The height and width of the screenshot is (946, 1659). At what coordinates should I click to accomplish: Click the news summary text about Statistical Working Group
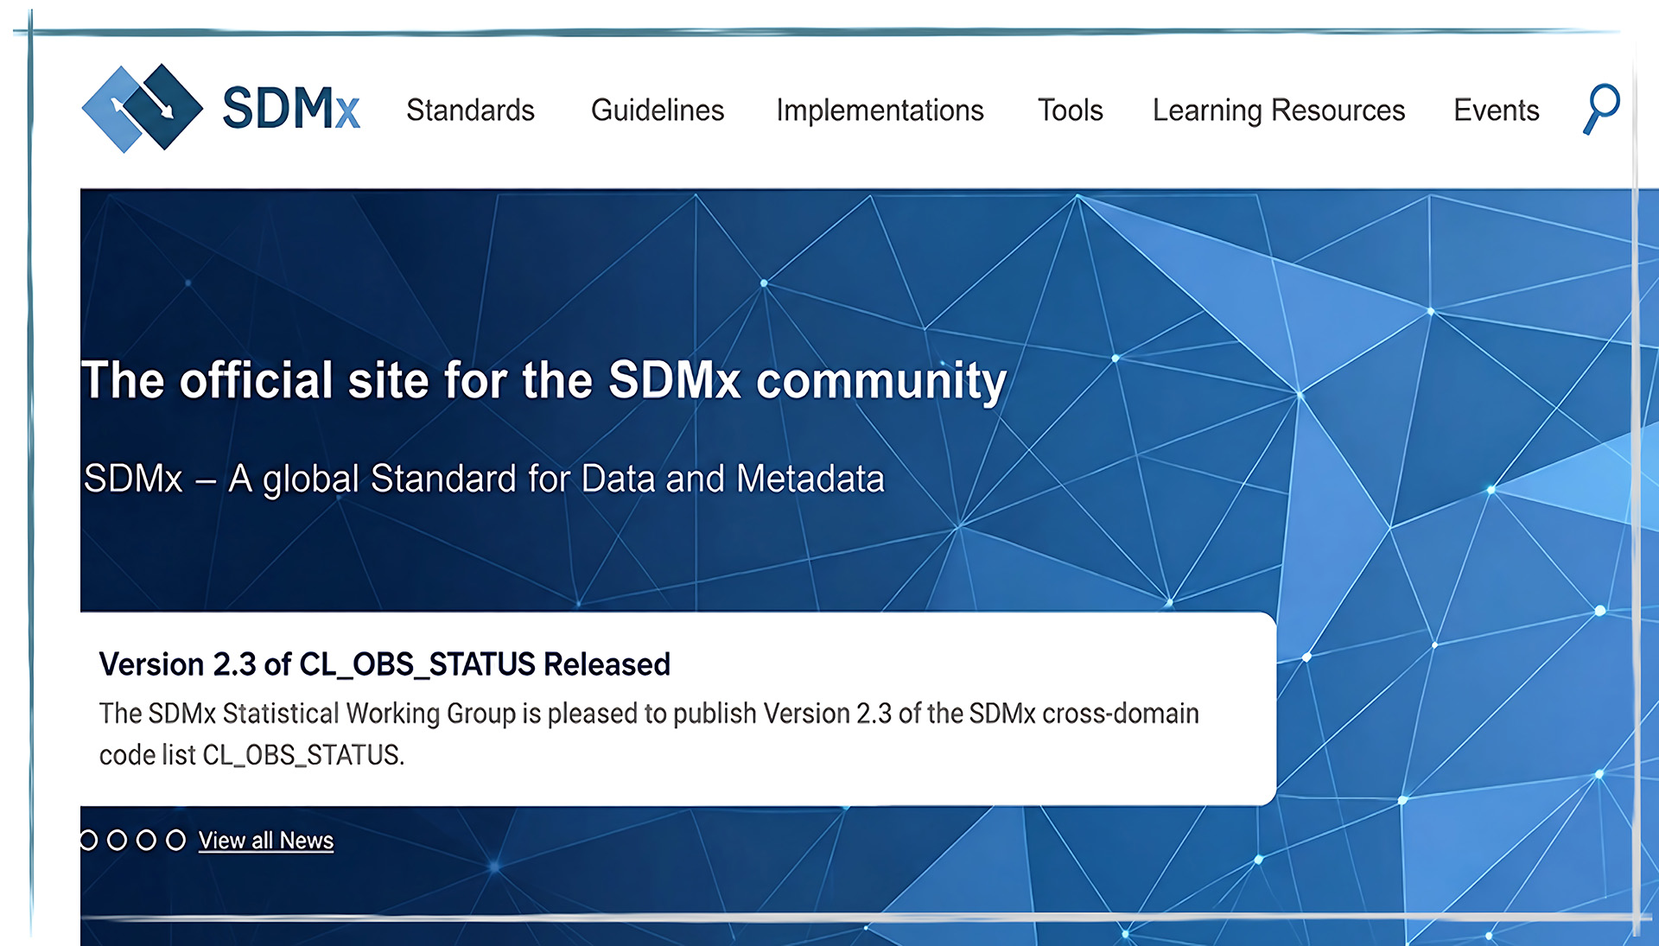[x=649, y=733]
